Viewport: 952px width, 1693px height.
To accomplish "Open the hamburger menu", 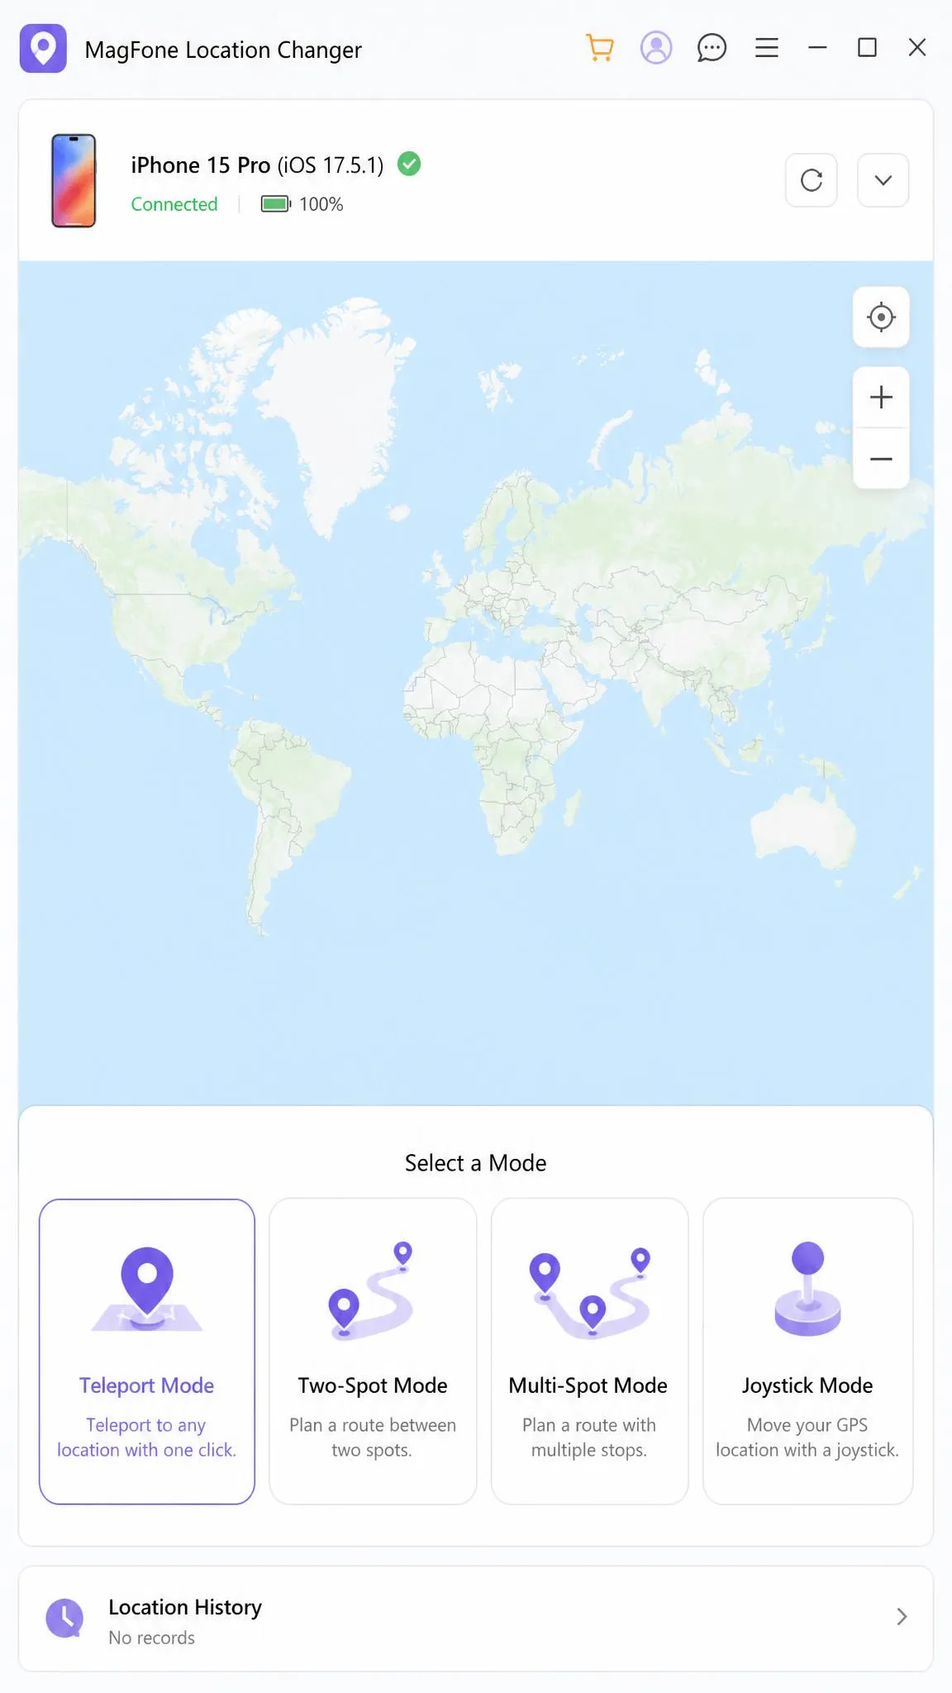I will tap(767, 48).
